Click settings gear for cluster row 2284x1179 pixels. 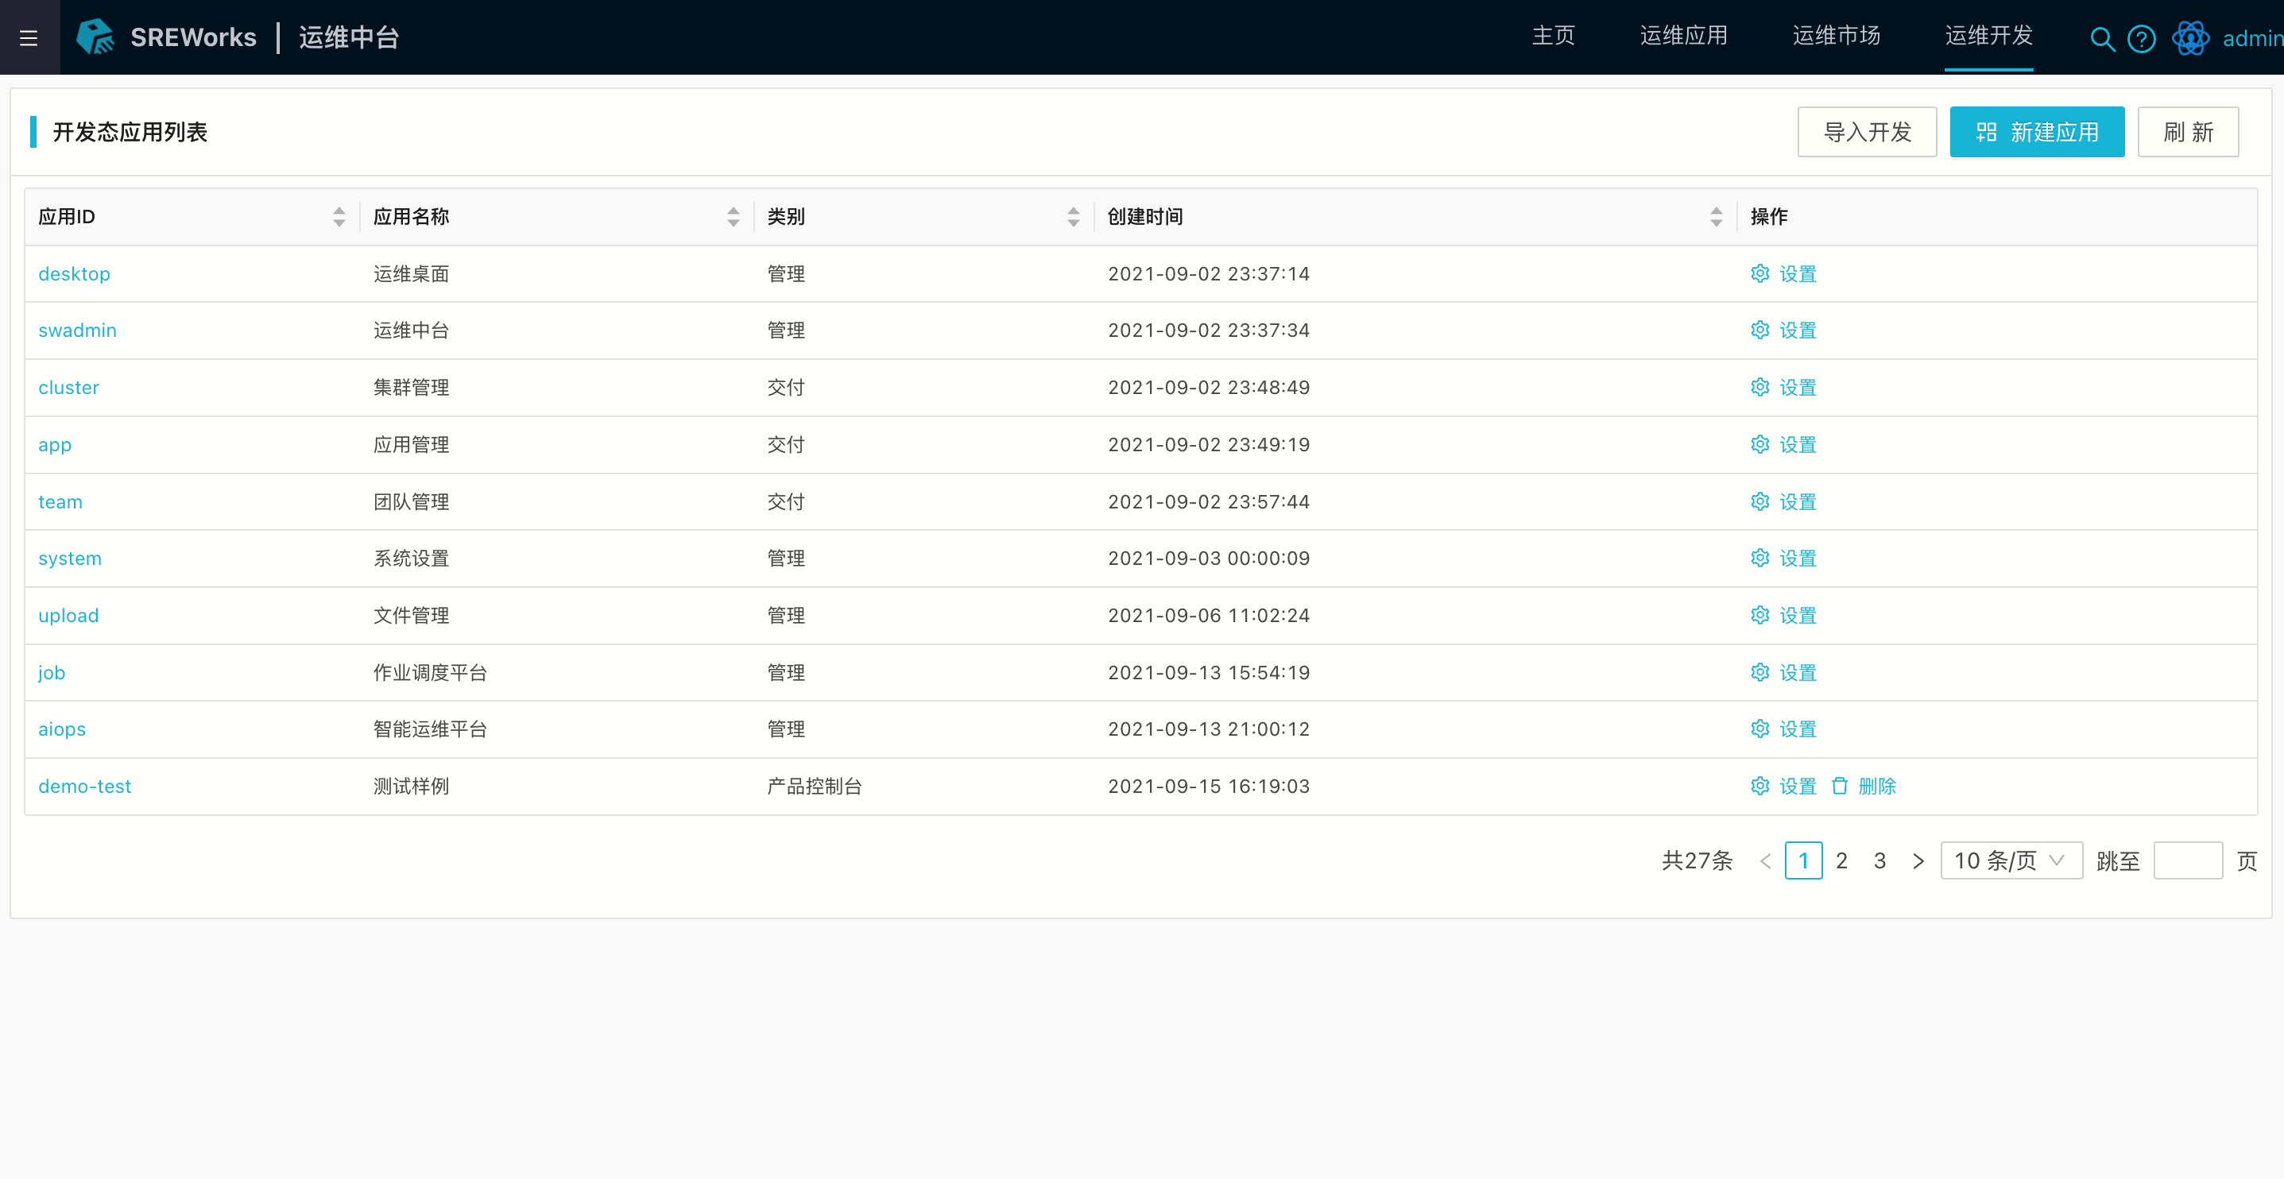pyautogui.click(x=1760, y=388)
